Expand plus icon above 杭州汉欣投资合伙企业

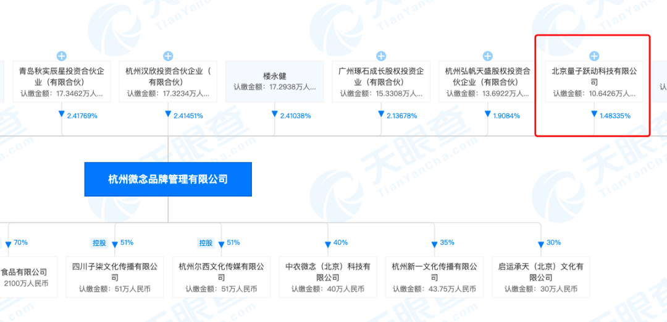168,56
